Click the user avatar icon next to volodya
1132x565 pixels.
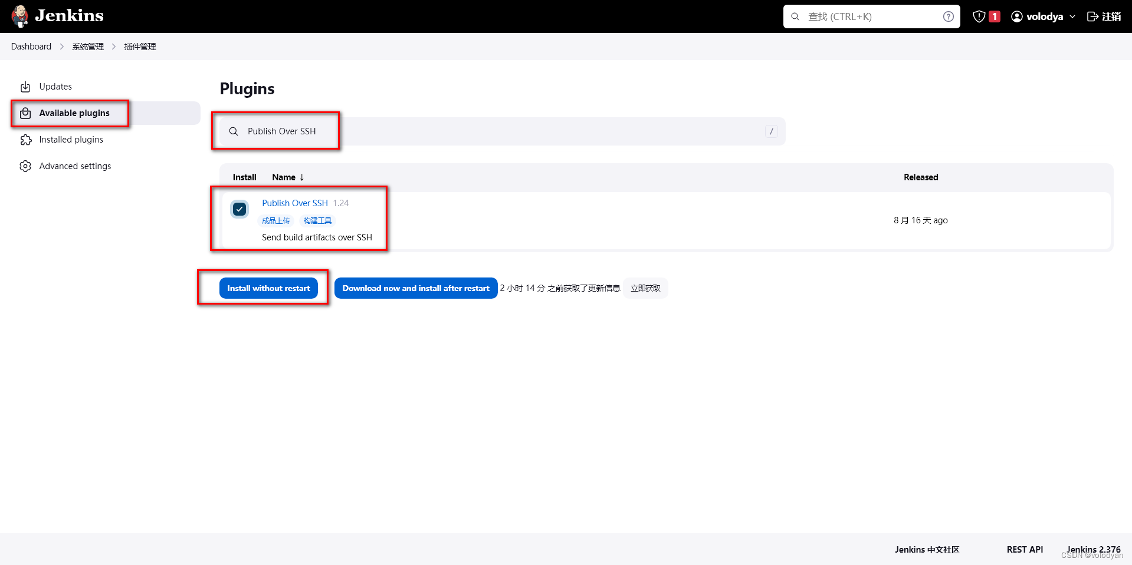[1017, 16]
